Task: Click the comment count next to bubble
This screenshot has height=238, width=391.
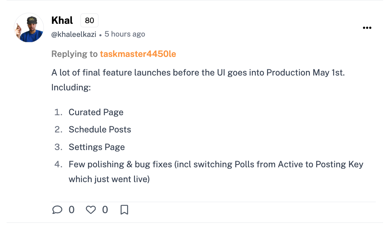Action: tap(71, 210)
